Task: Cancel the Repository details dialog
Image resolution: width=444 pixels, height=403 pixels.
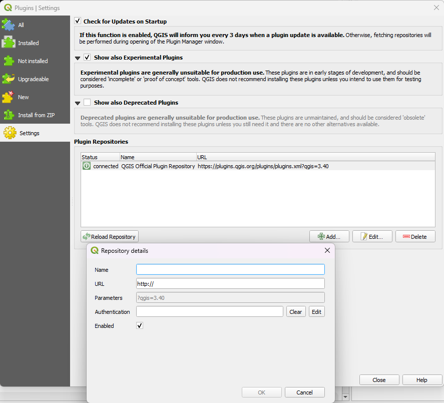Action: 305,392
